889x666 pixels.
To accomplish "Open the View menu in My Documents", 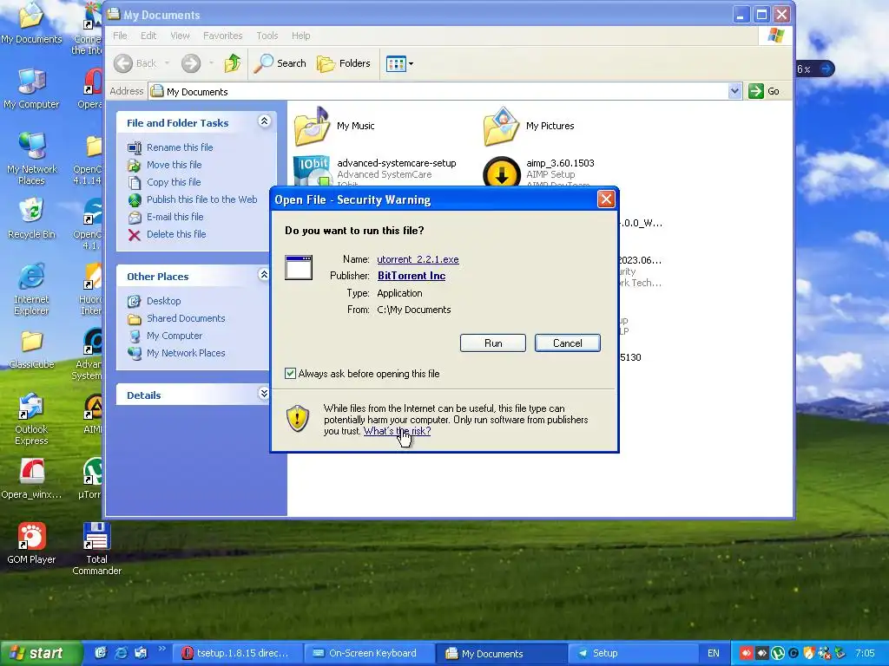I will tap(181, 36).
